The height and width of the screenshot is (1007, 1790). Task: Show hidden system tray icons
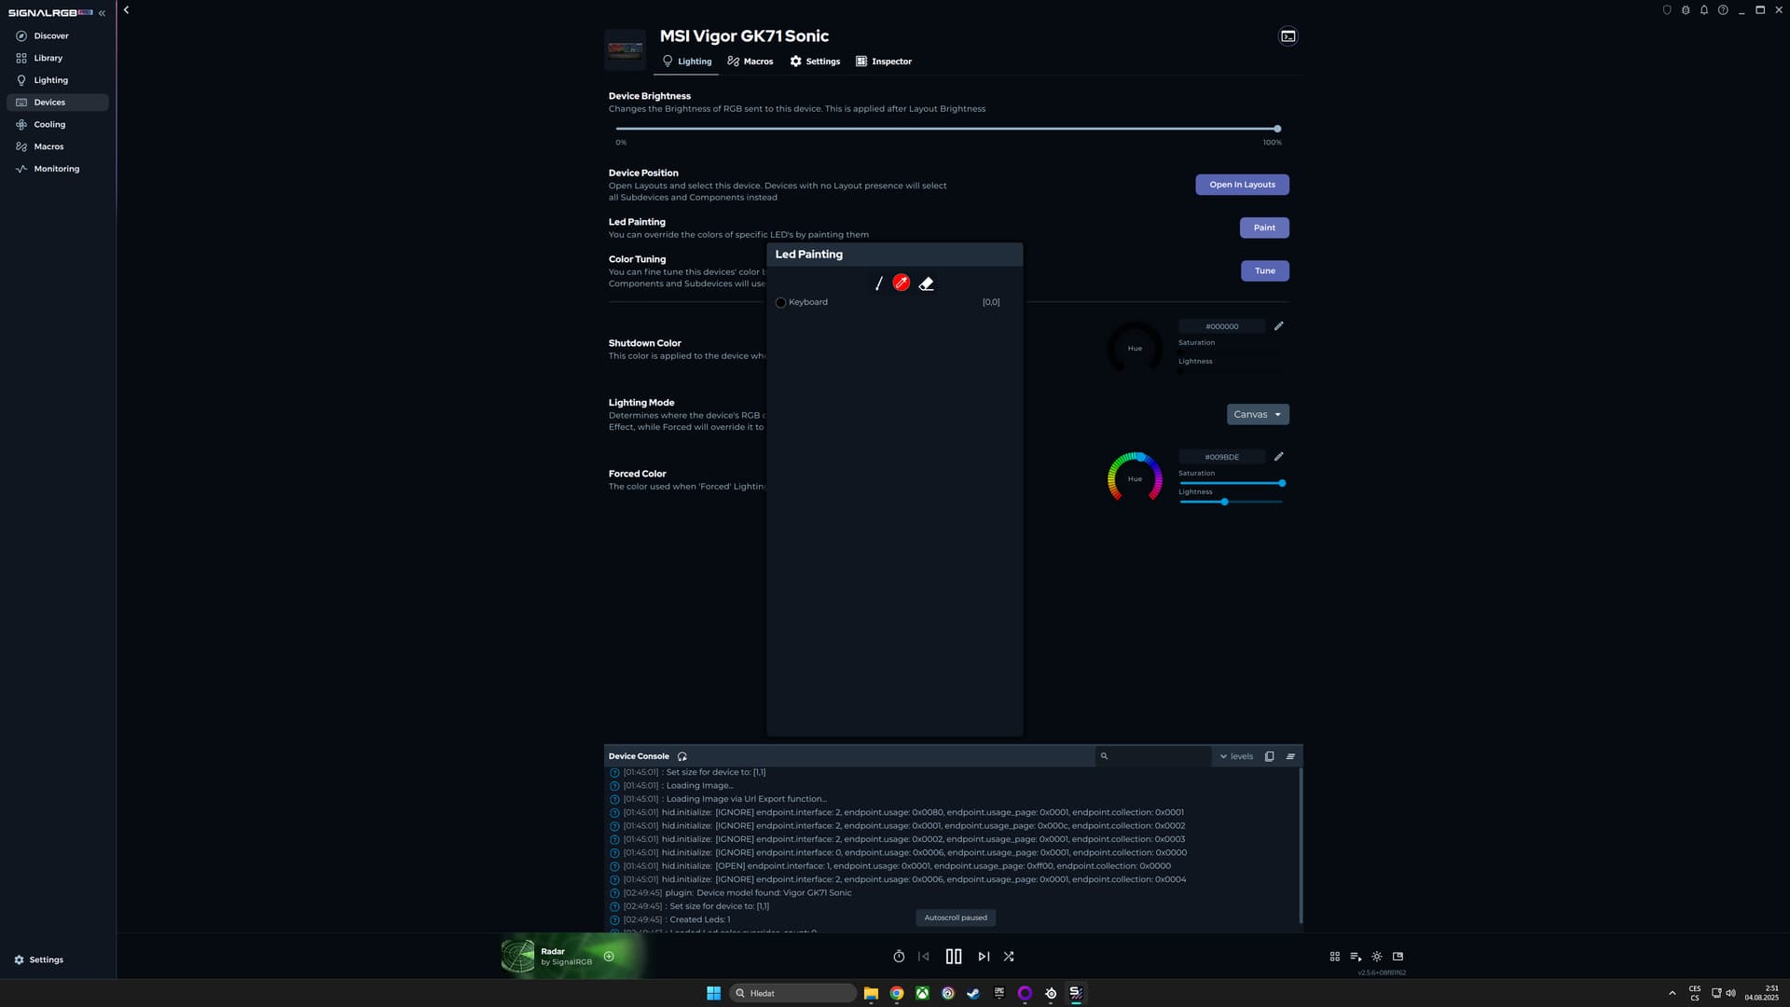coord(1672,993)
